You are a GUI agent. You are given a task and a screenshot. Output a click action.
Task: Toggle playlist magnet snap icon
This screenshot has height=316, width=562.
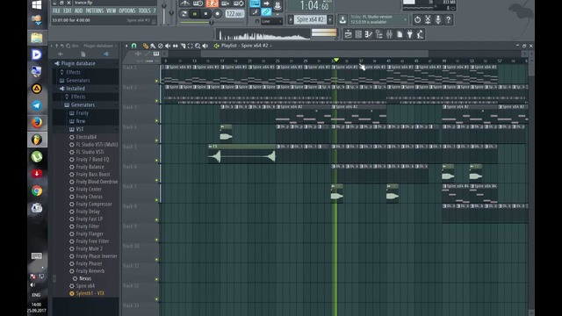click(133, 46)
